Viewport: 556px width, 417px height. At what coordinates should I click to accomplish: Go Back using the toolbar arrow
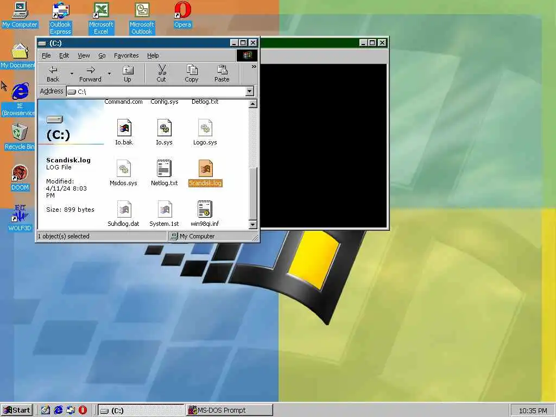coord(53,74)
